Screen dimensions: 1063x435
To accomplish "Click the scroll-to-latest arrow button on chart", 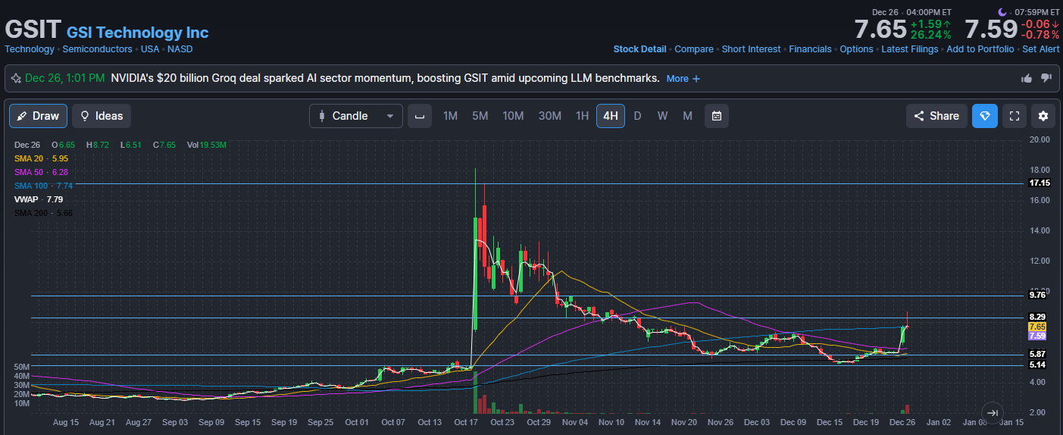I will click(x=994, y=412).
